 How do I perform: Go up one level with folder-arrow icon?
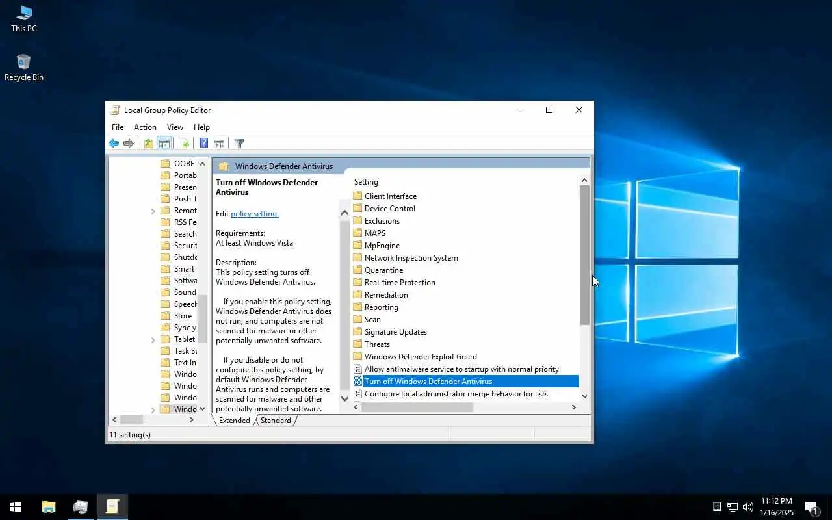[x=149, y=144]
